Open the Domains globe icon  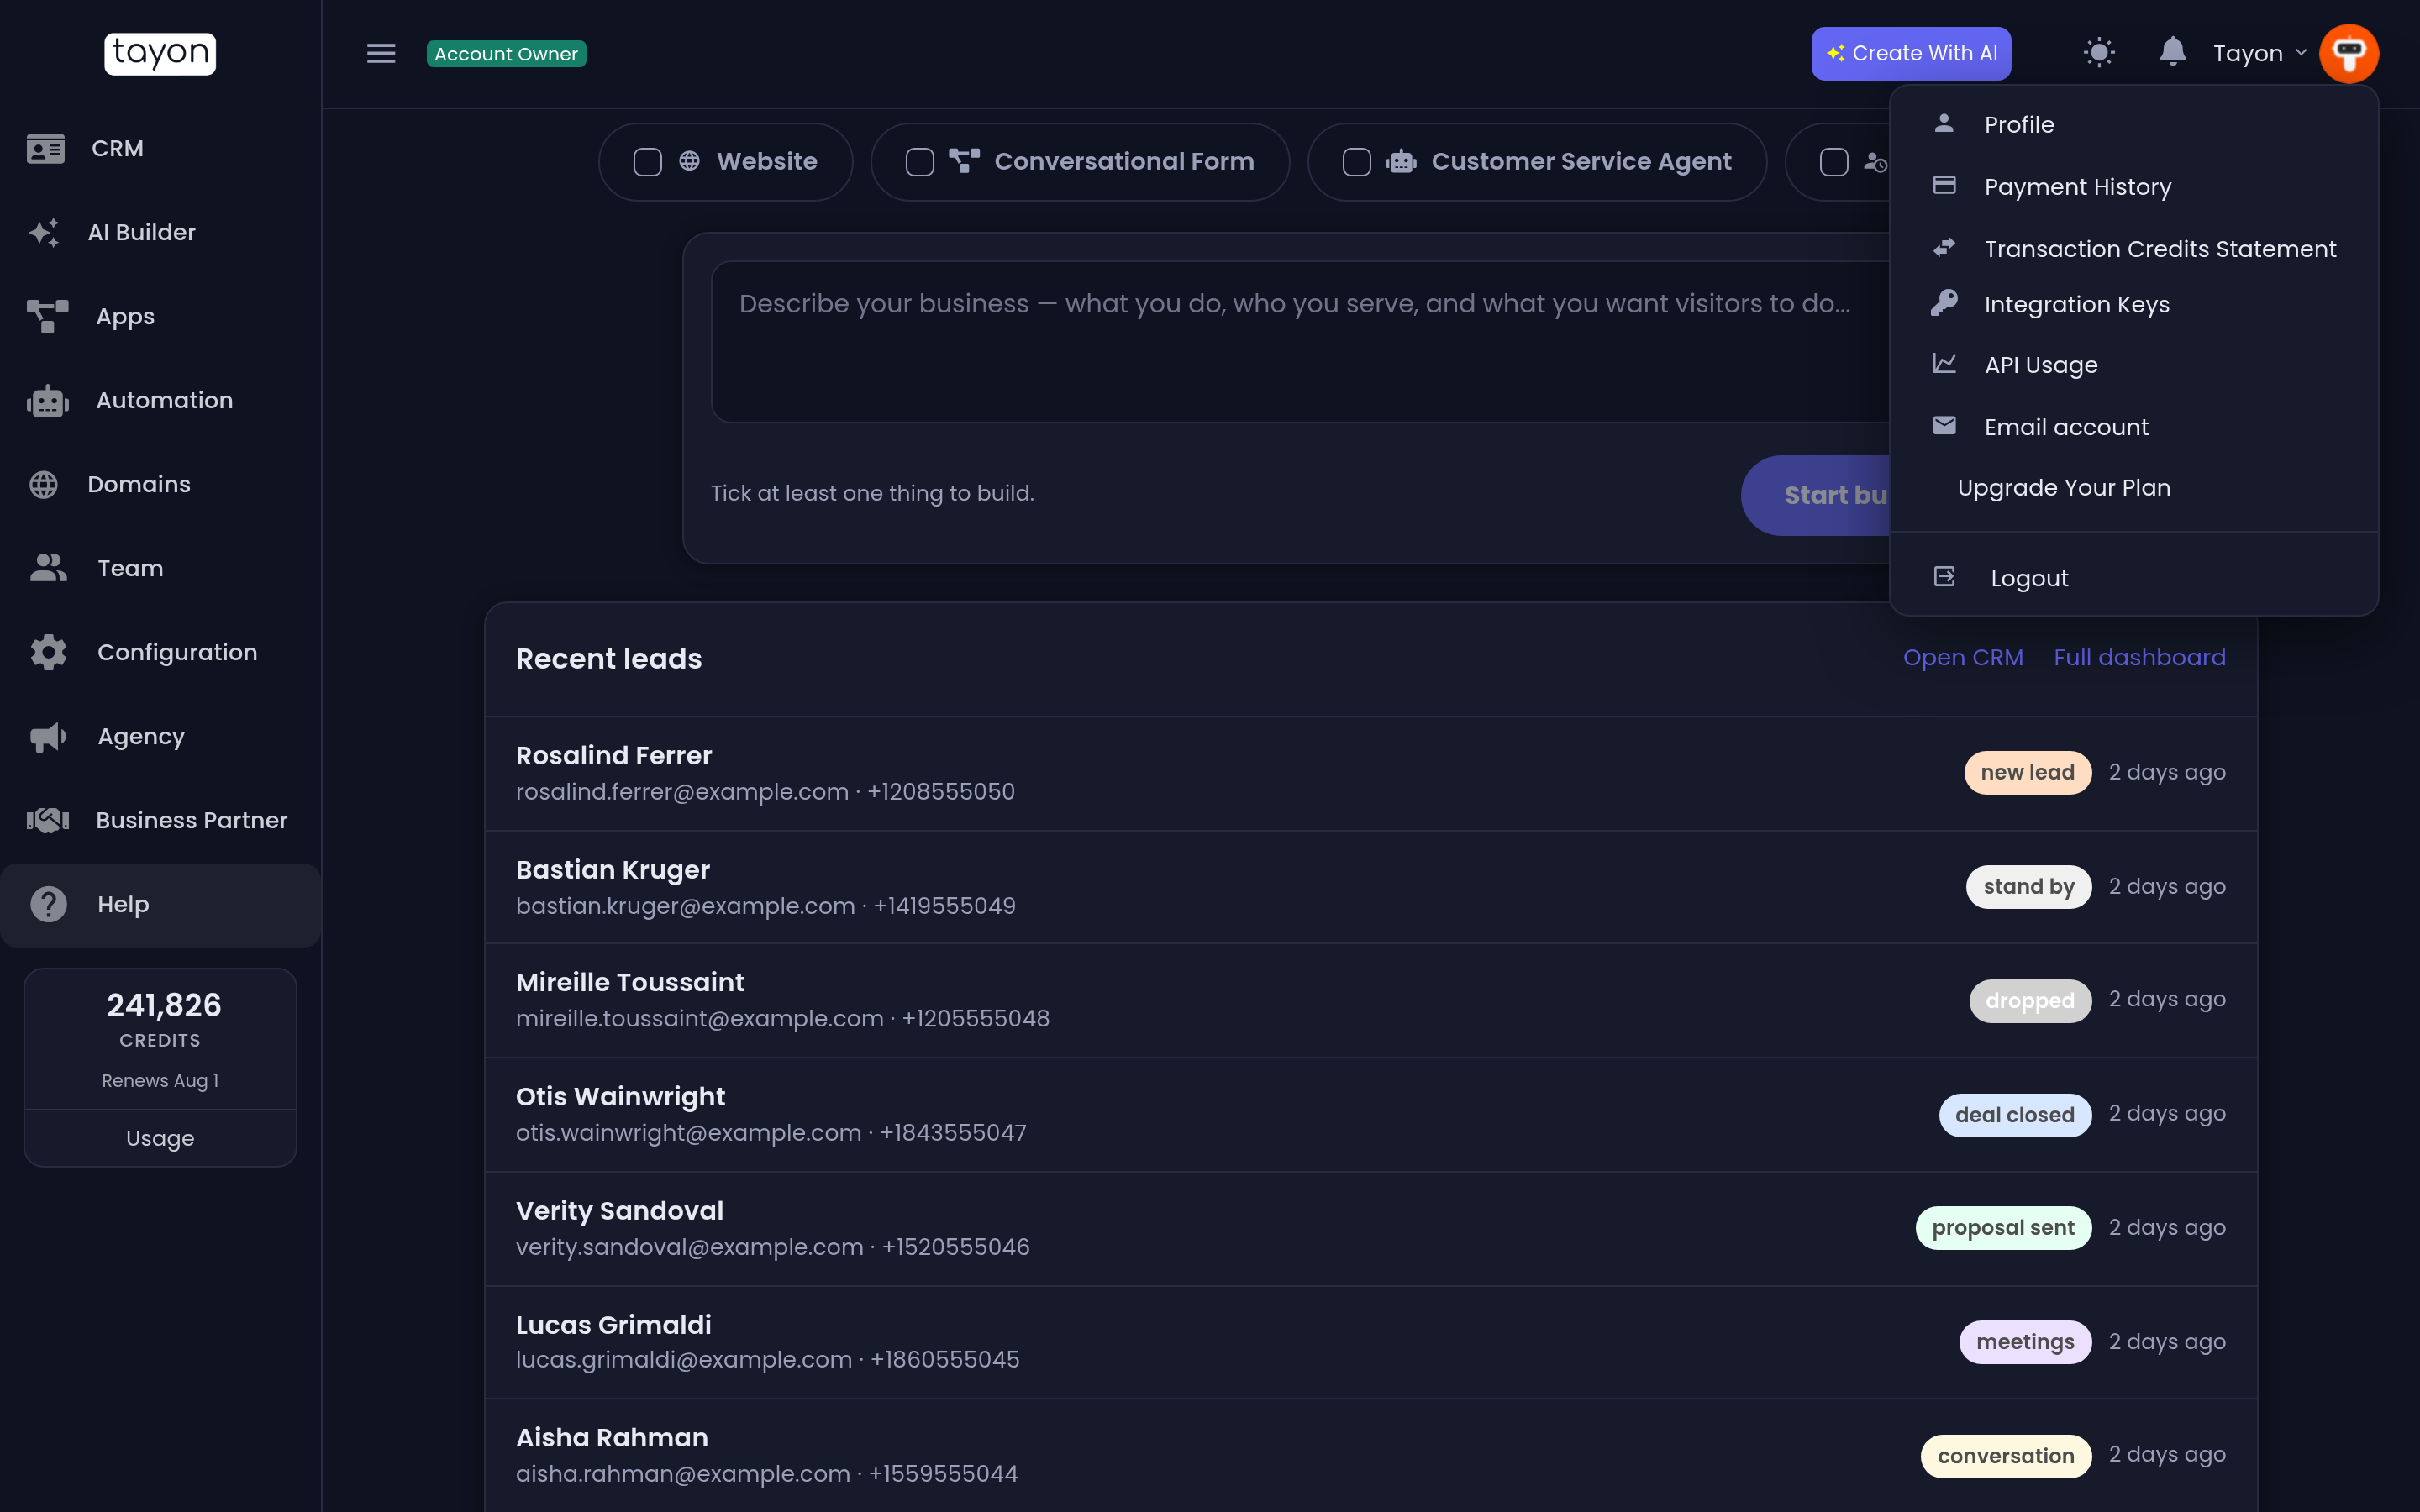point(43,484)
